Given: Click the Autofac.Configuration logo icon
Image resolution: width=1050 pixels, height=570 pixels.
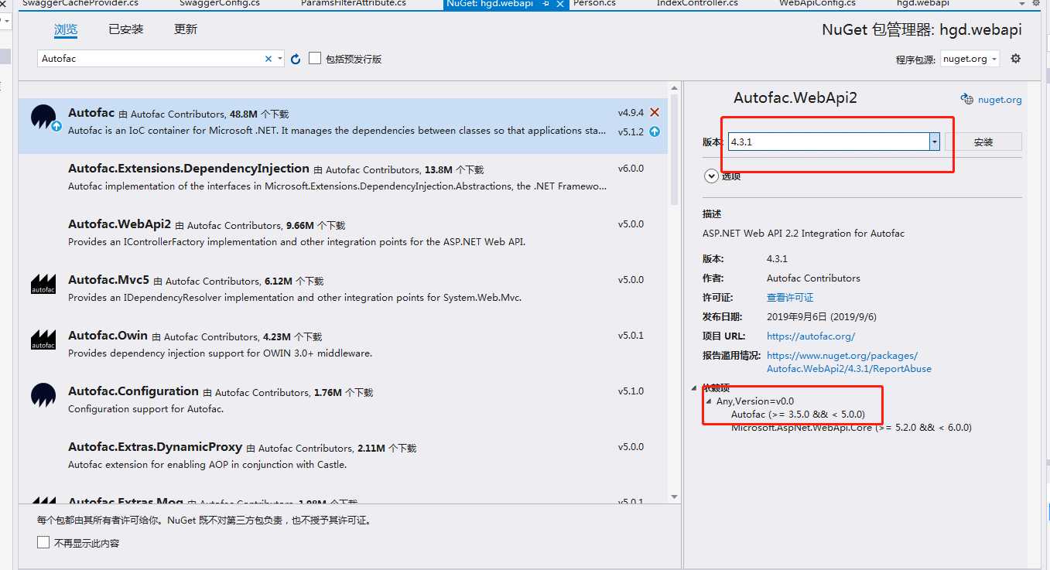Looking at the screenshot, I should (x=43, y=395).
